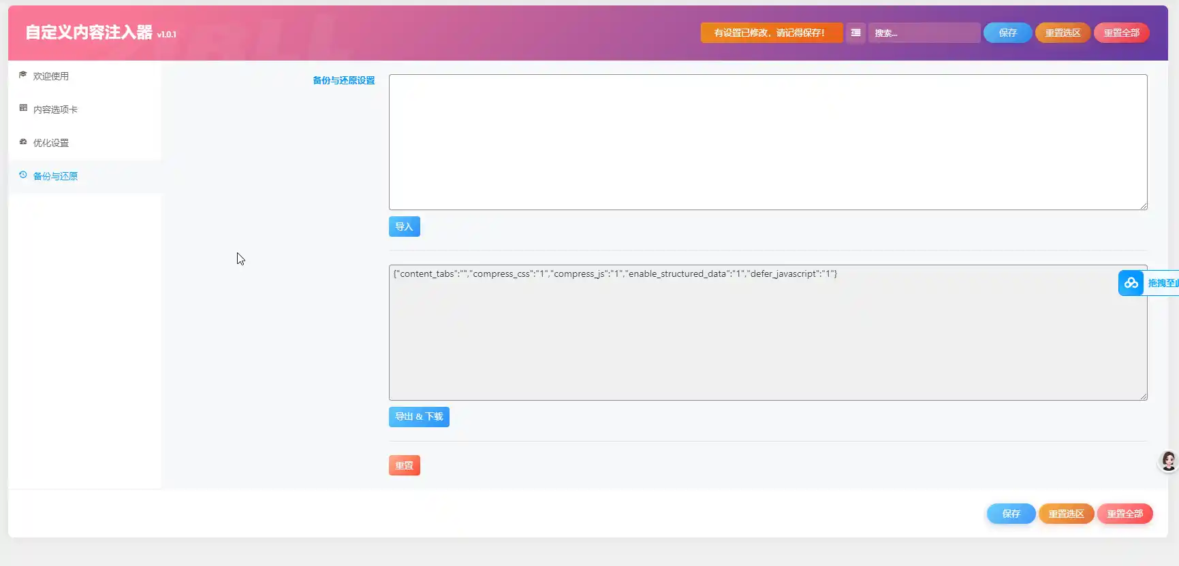Grab the import textarea resize handle

pos(1144,206)
